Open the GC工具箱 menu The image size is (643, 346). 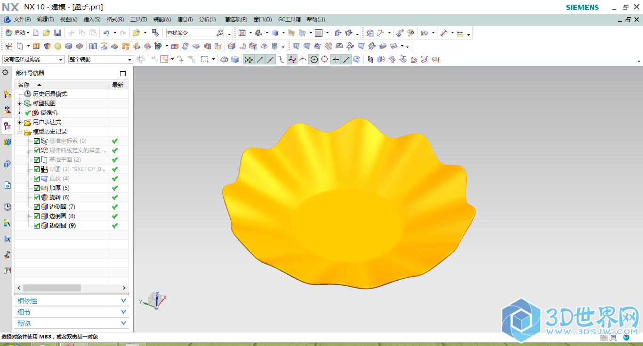tap(289, 20)
